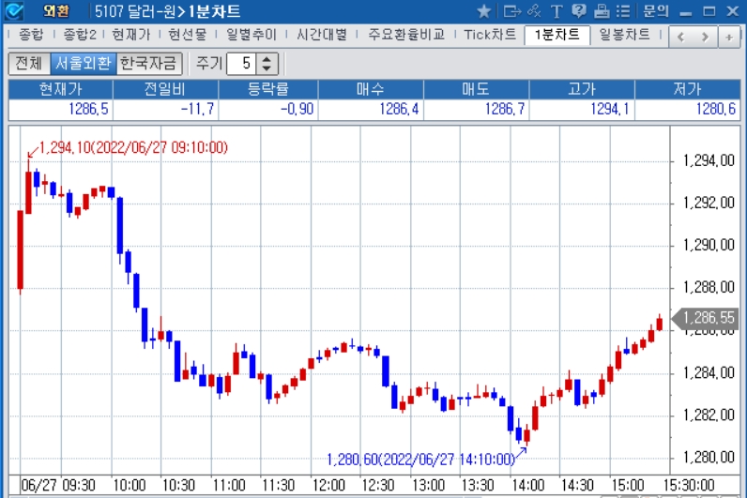Click the low value 1280.6

(716, 109)
